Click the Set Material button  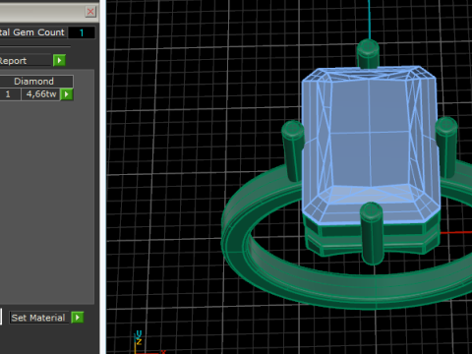point(38,318)
